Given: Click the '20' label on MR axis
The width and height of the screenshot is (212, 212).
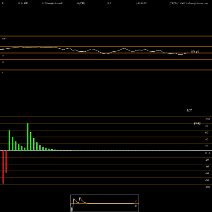Looking at the screenshot, I should point(207,146).
